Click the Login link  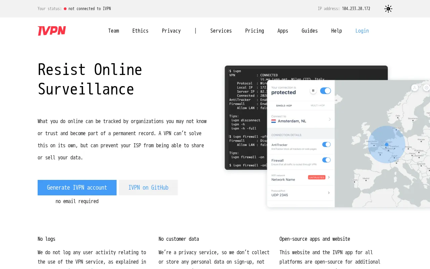(x=362, y=31)
